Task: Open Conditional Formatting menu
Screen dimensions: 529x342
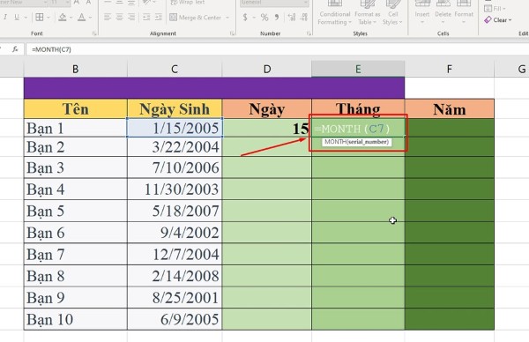Action: pos(335,13)
